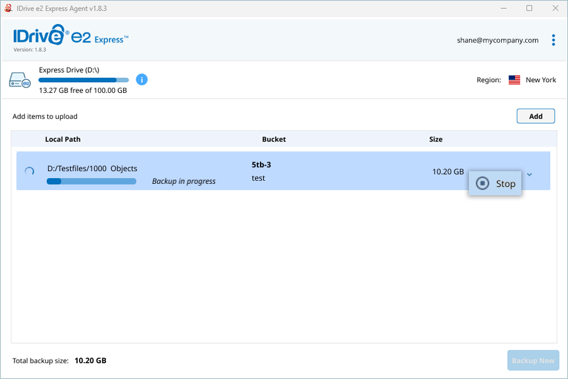
Task: Click the Total backup size 10.20 GB value
Action: click(x=90, y=361)
